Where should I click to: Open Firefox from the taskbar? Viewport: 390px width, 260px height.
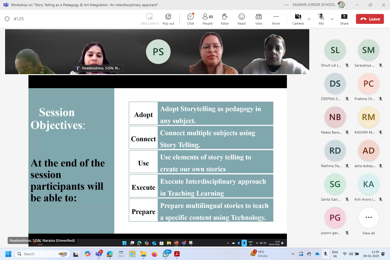(154, 254)
